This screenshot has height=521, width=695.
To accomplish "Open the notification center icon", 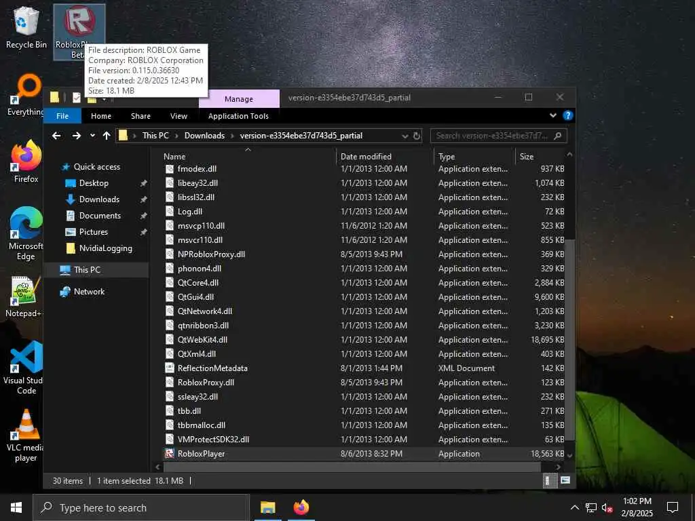I will tap(673, 507).
